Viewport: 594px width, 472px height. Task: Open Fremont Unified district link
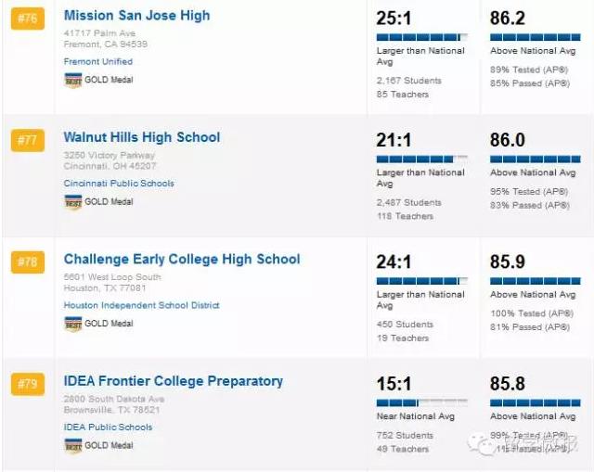(97, 61)
